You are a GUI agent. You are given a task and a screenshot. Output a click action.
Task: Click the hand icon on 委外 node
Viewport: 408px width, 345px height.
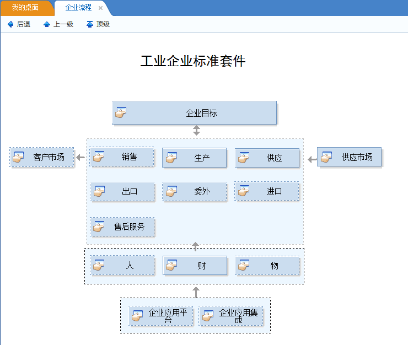(x=171, y=192)
